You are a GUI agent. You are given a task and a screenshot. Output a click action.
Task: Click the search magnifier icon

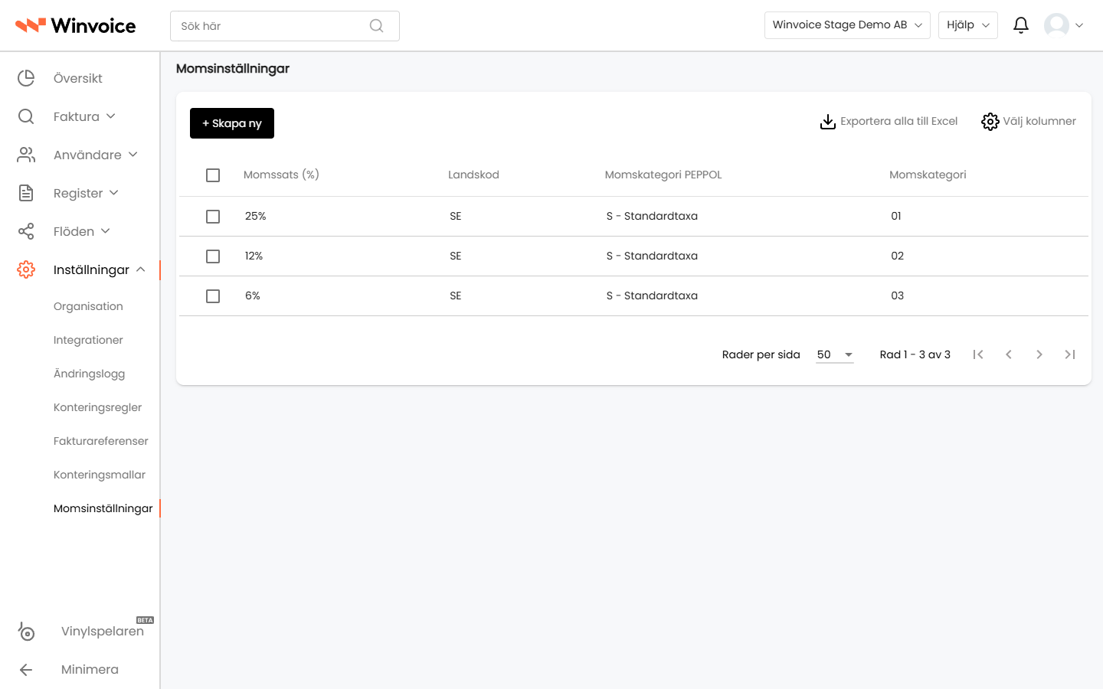click(376, 26)
